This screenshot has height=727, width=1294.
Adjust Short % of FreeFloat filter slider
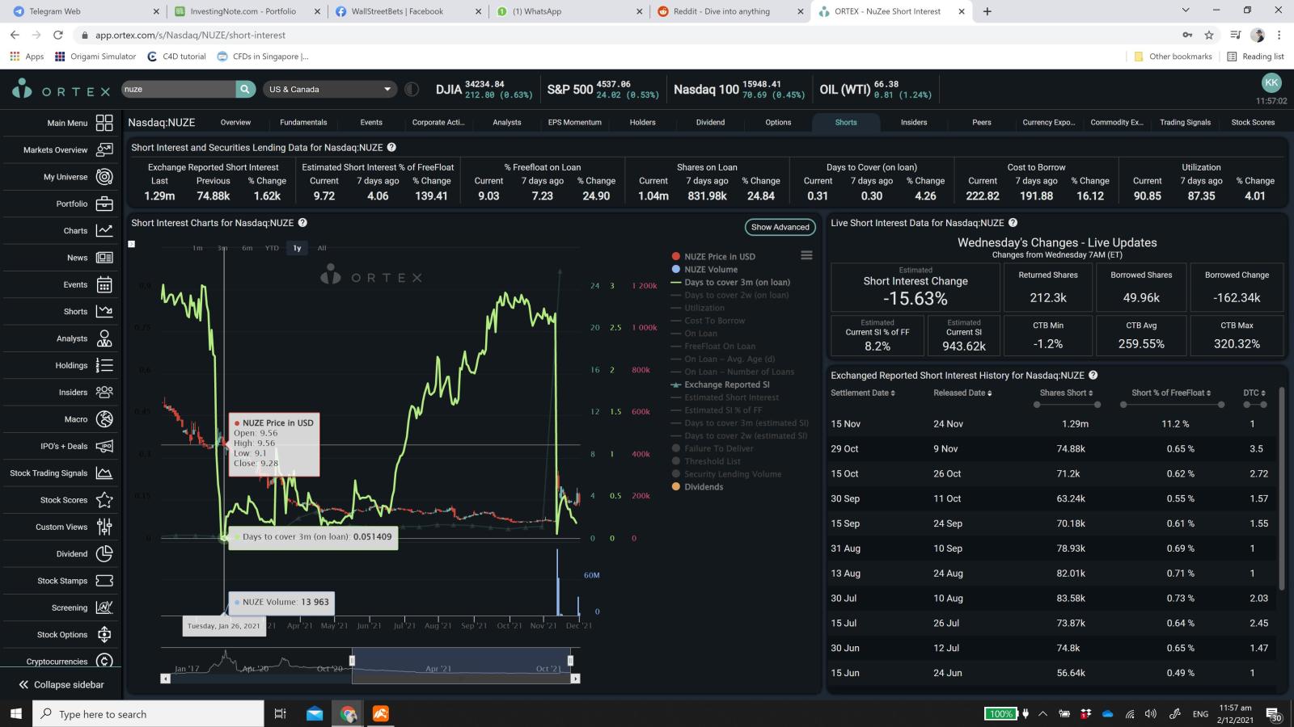1171,405
